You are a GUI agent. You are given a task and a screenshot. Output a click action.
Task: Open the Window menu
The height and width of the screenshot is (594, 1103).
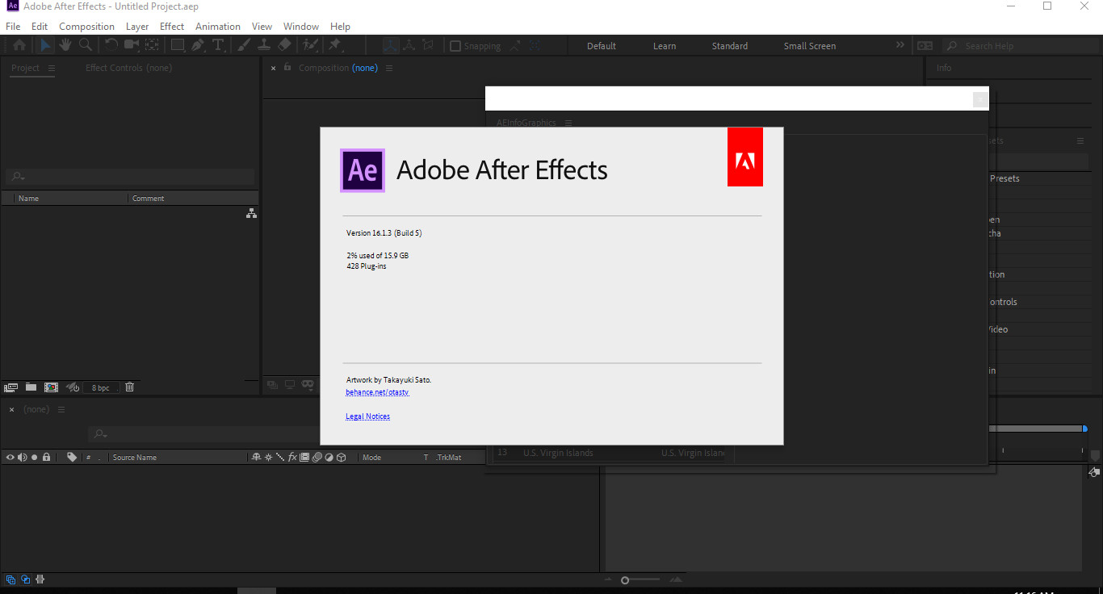[301, 26]
